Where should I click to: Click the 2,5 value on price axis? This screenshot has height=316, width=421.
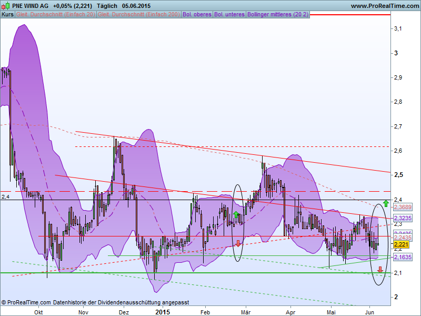[x=398, y=175]
